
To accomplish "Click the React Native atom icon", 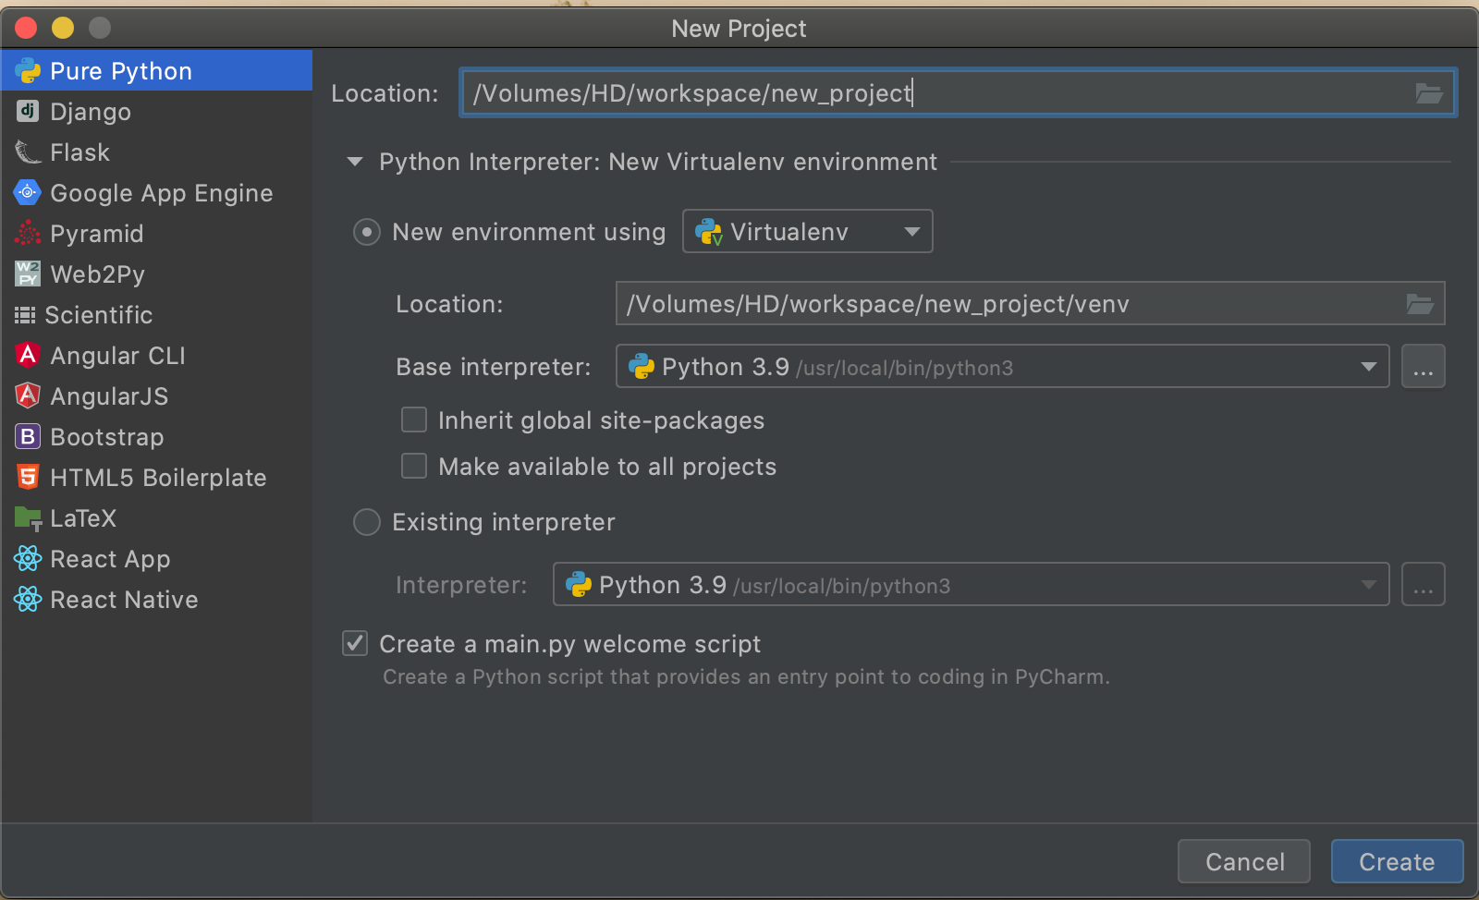I will point(28,600).
